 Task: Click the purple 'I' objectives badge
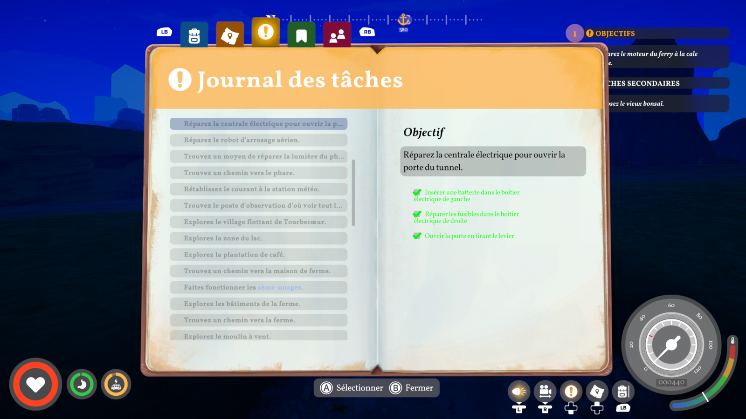pos(575,34)
